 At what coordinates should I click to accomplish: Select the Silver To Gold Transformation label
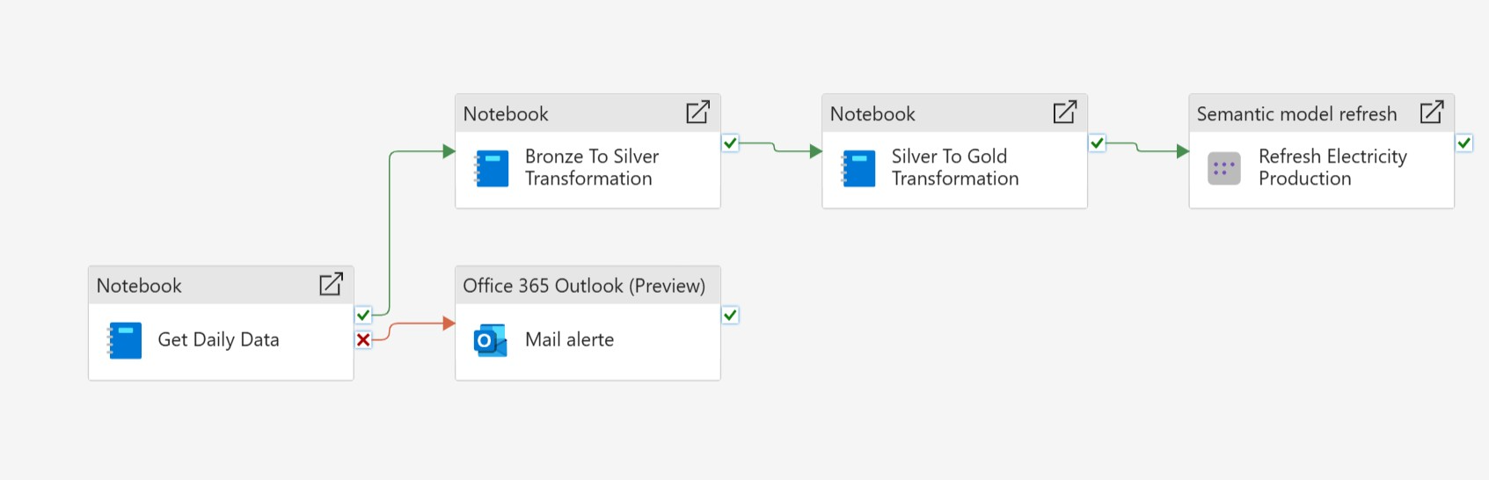tap(955, 167)
